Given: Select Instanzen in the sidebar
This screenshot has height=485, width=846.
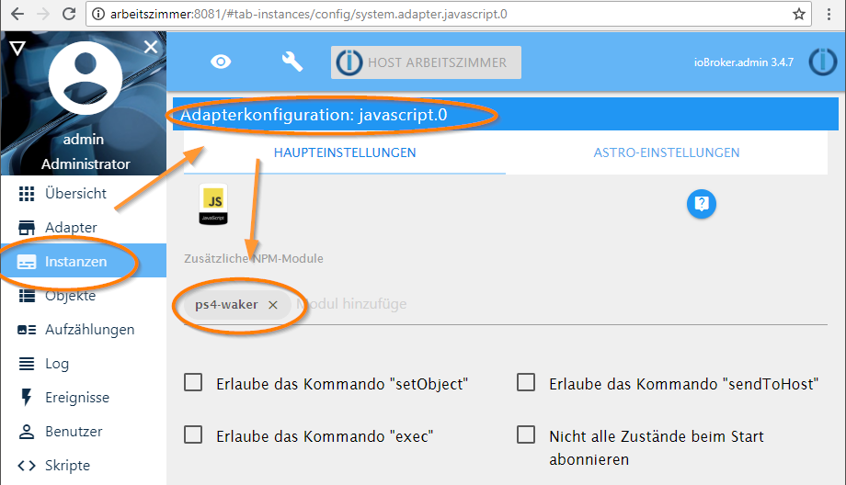Looking at the screenshot, I should (x=84, y=262).
